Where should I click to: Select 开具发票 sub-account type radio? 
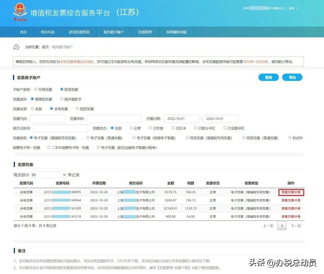36,89
